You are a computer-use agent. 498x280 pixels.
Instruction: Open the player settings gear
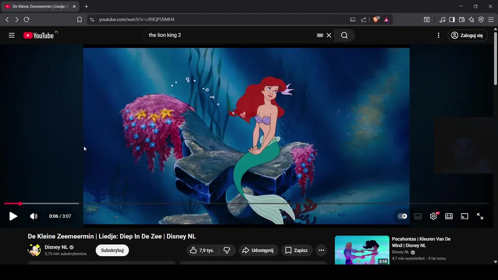coord(433,216)
